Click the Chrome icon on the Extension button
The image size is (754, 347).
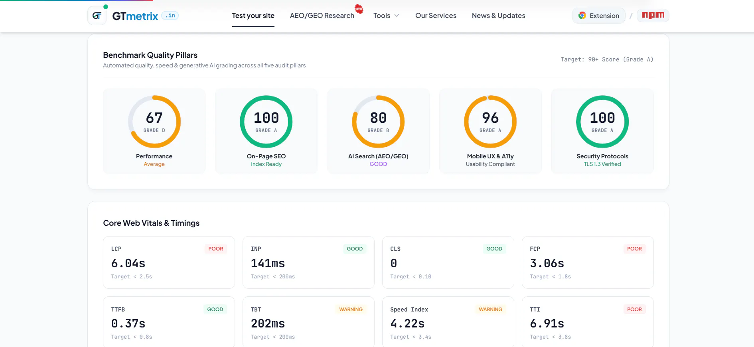[x=582, y=16]
